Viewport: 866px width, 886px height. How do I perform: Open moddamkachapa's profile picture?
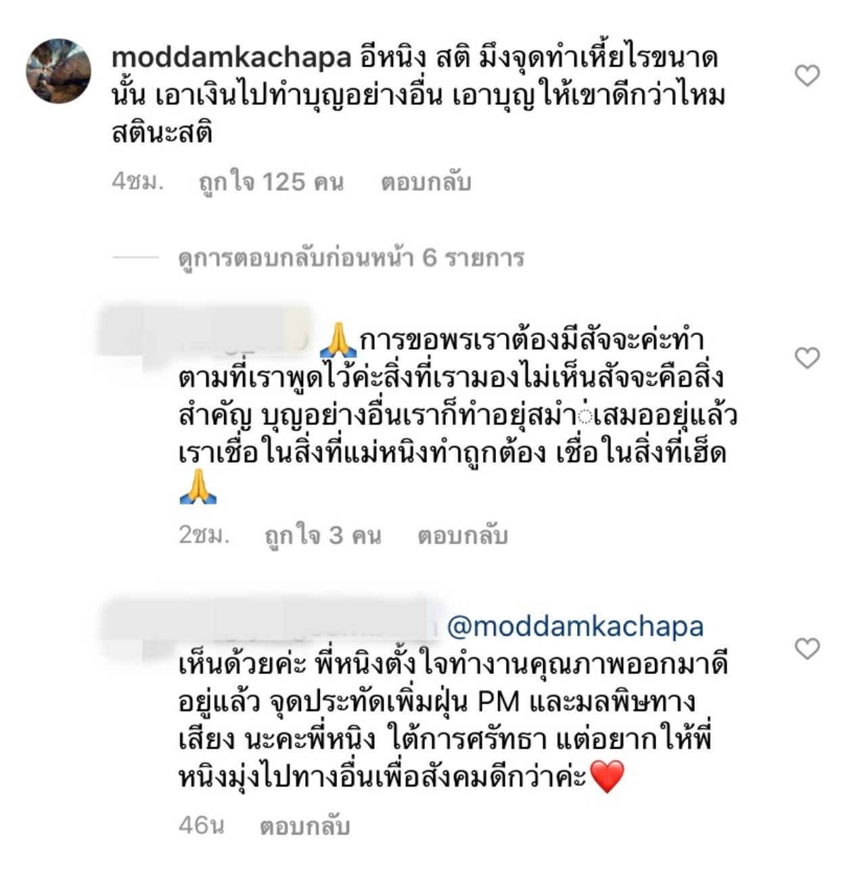point(59,71)
